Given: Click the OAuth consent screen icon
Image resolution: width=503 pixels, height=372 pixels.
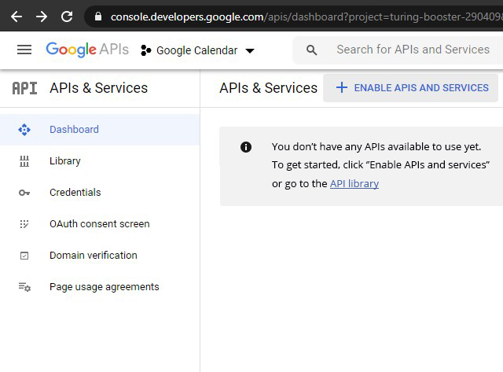Looking at the screenshot, I should (x=24, y=224).
